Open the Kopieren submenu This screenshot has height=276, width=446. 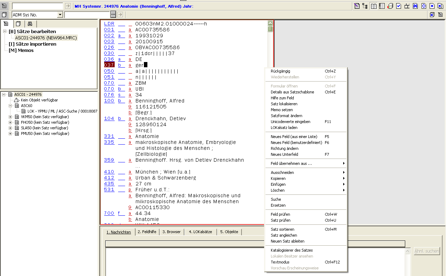pyautogui.click(x=306, y=178)
